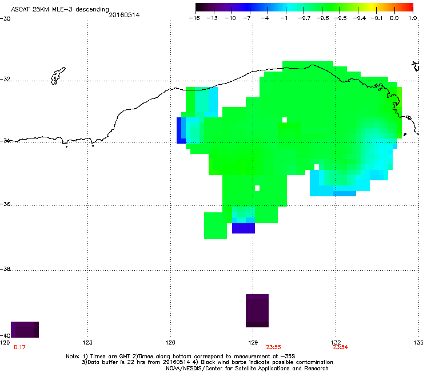This screenshot has height=372, width=423.
Task: Click the red end of the color bar
Action: [409, 7]
